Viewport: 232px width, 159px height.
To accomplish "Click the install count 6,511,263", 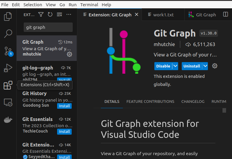I will click(204, 44).
